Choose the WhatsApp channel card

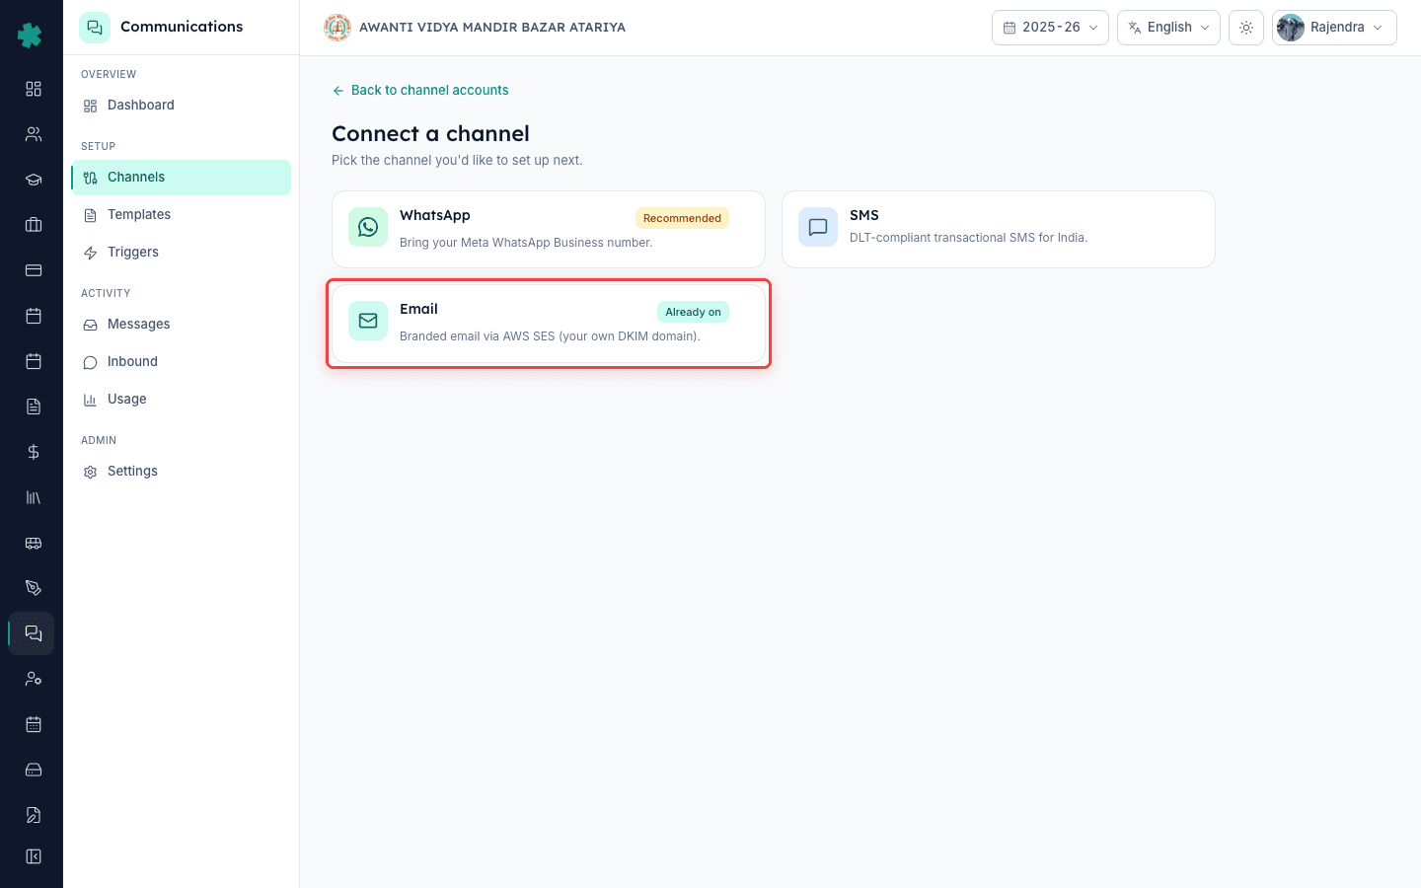549,229
